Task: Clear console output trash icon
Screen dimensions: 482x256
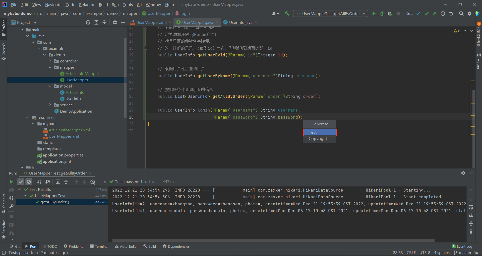Action: tap(471, 231)
